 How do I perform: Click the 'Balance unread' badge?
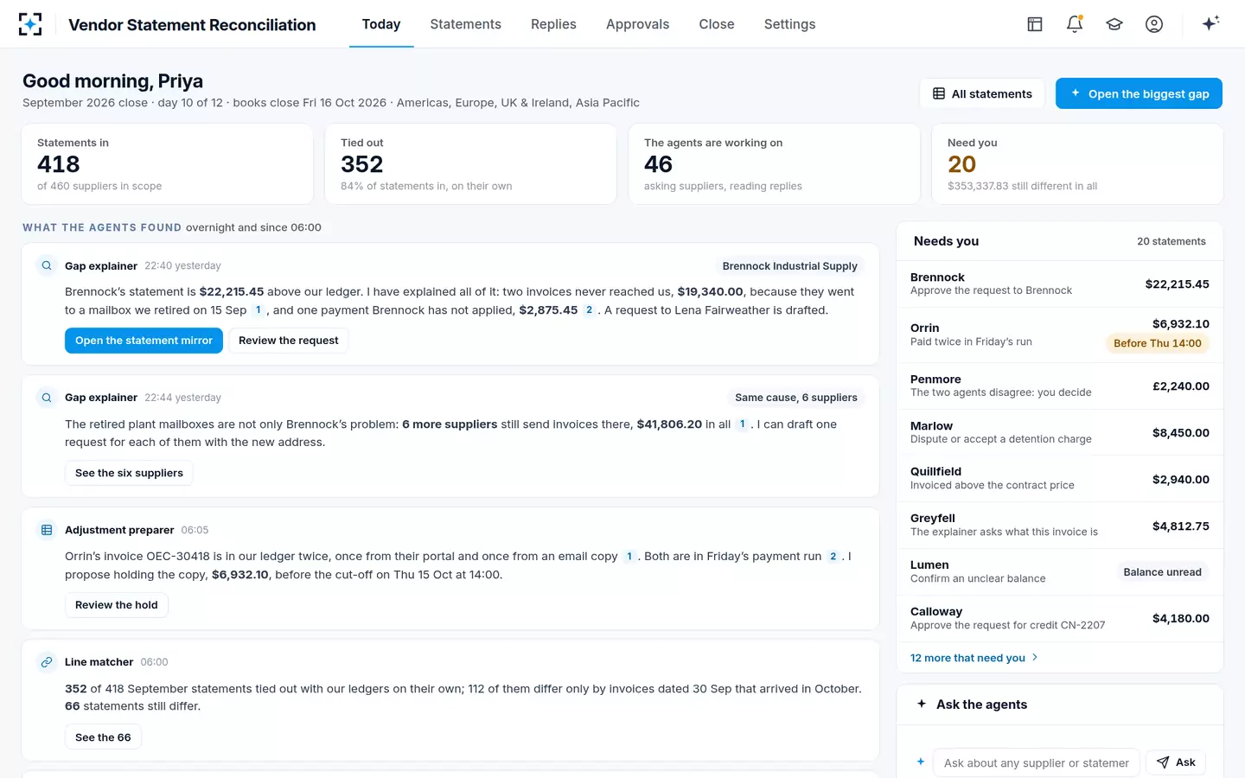pyautogui.click(x=1162, y=572)
